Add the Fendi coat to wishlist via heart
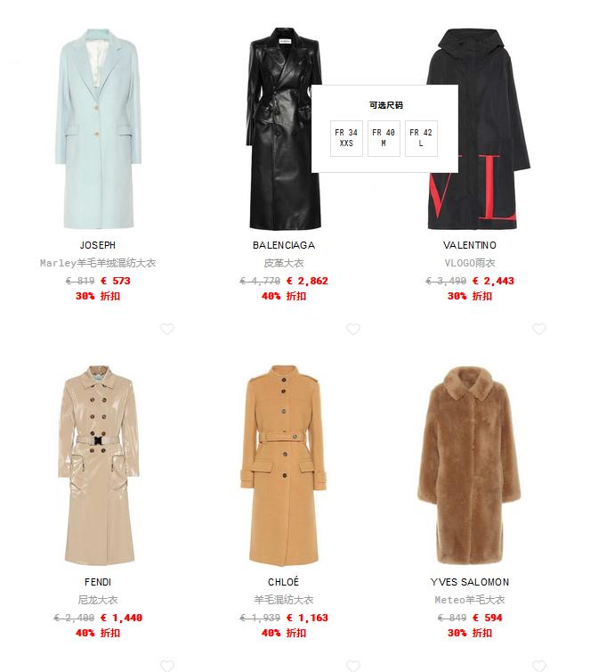590x672 pixels. coord(167,329)
